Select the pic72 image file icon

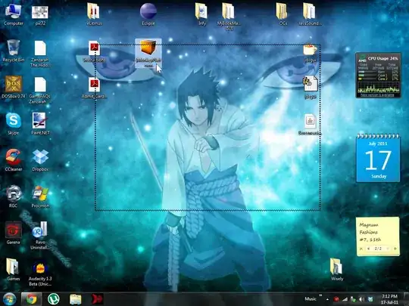[40, 15]
